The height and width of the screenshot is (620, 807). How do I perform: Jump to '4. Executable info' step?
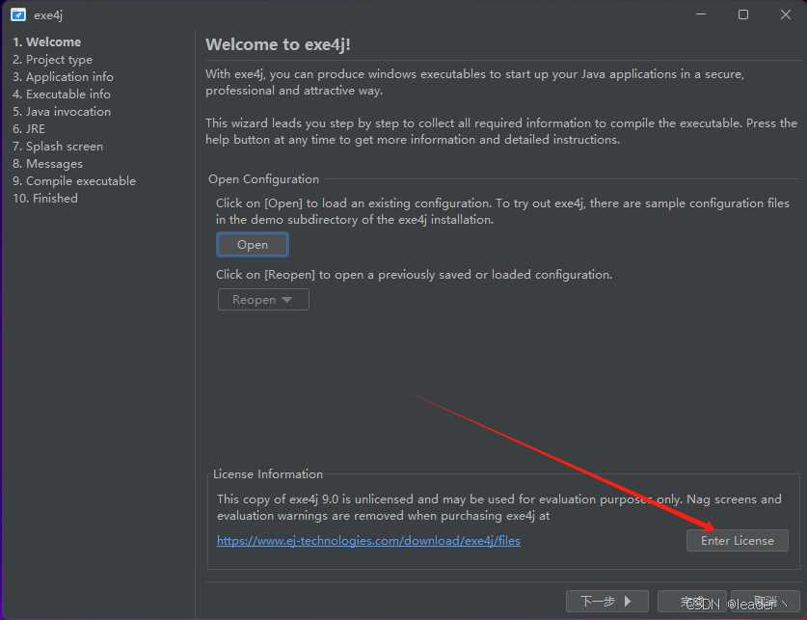pyautogui.click(x=62, y=94)
